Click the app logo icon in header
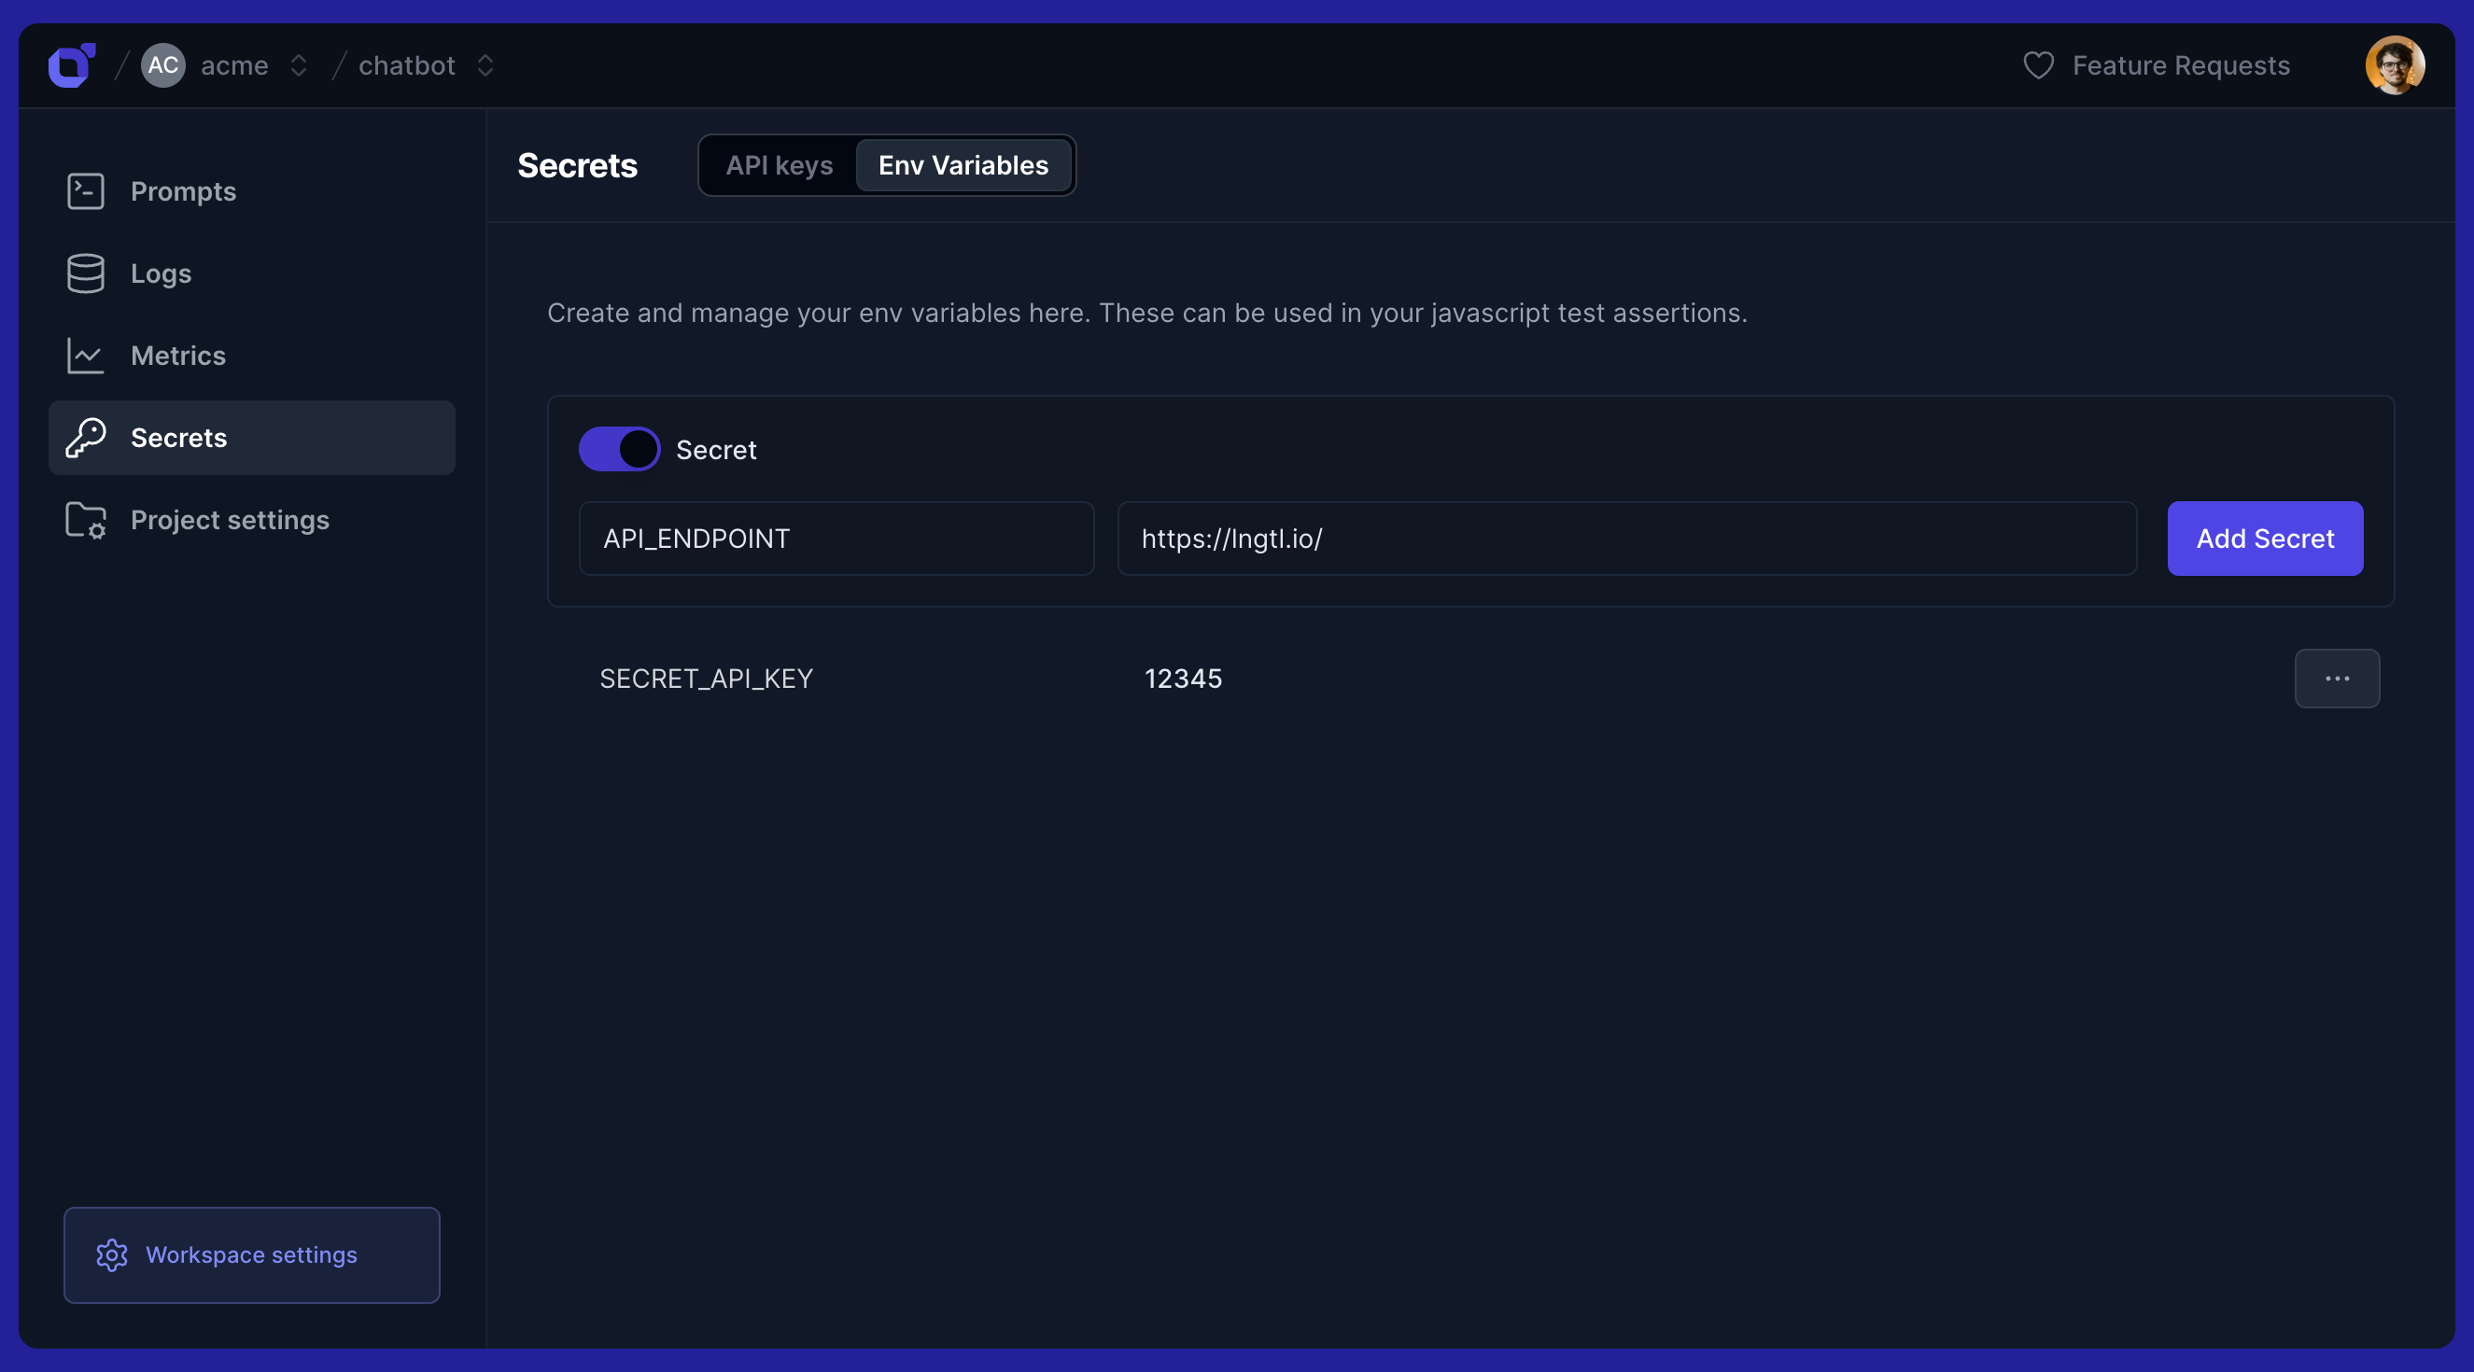The width and height of the screenshot is (2474, 1372). (x=71, y=65)
